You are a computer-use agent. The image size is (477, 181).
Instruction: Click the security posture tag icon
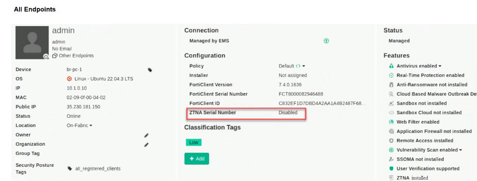(x=70, y=169)
